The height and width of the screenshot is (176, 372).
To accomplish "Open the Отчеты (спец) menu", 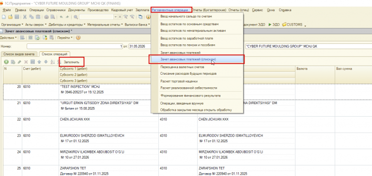I will pos(239,10).
